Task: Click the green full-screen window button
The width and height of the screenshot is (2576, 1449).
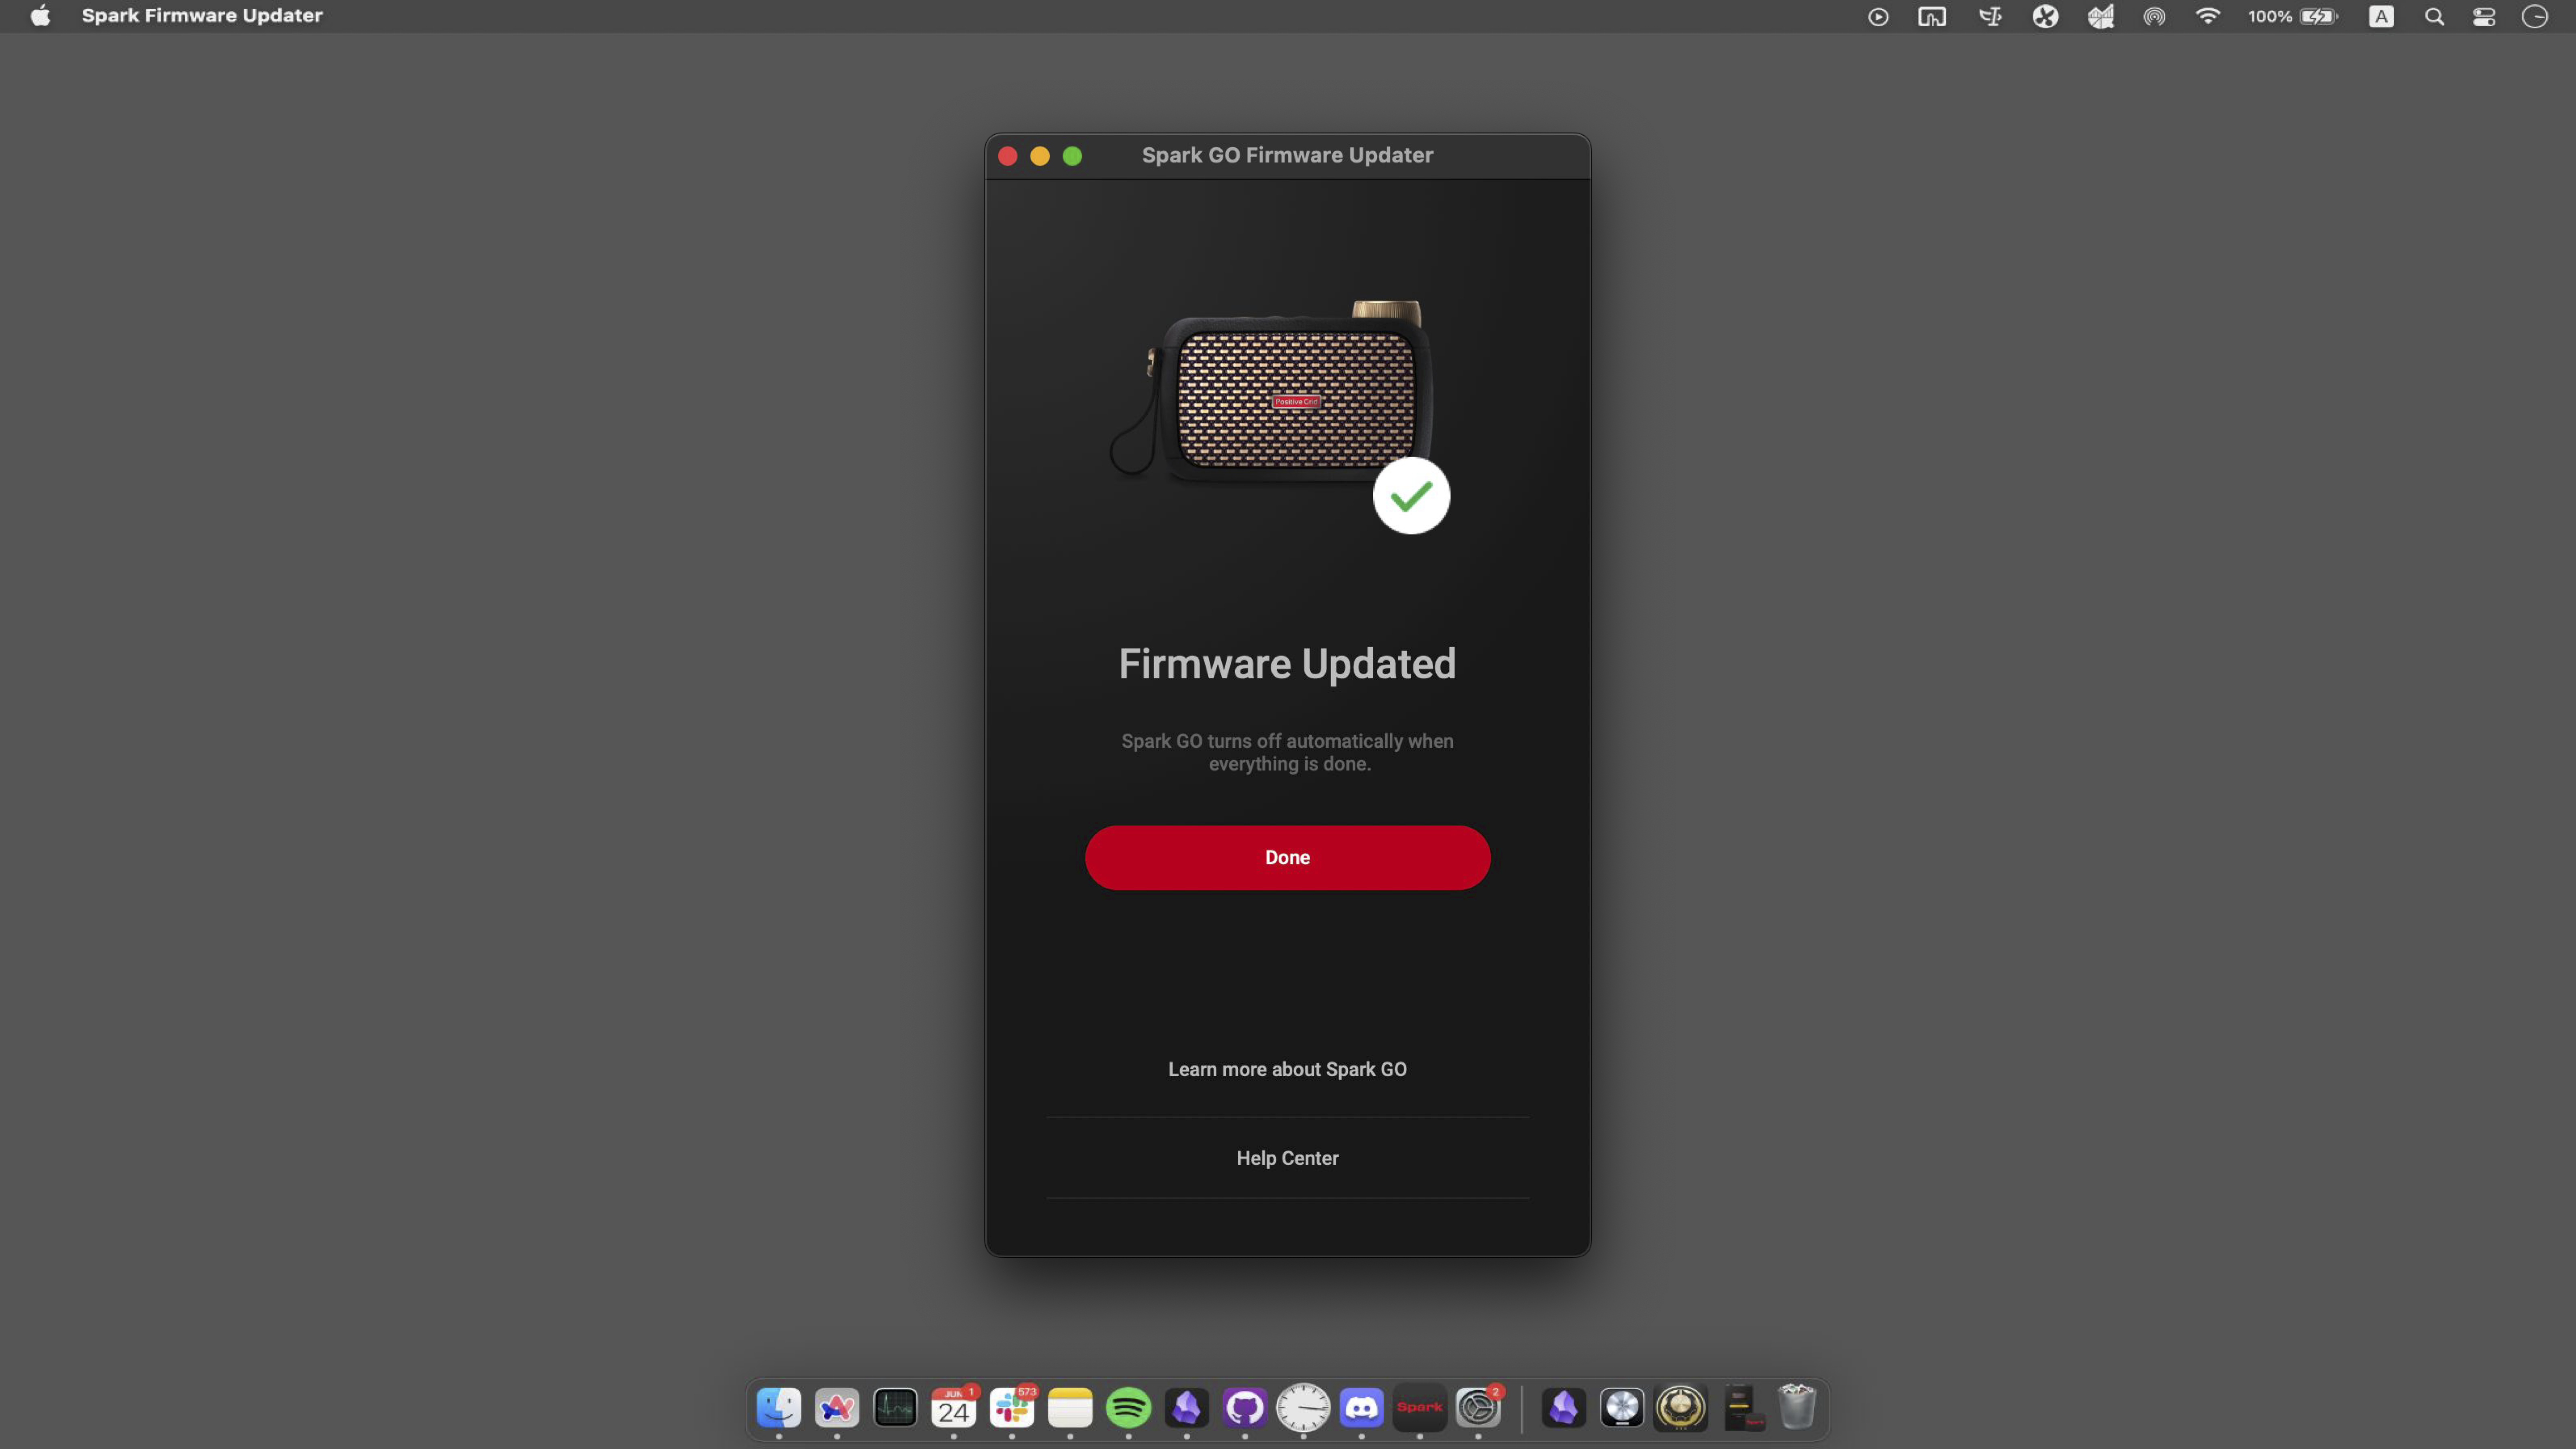Action: click(x=1072, y=156)
